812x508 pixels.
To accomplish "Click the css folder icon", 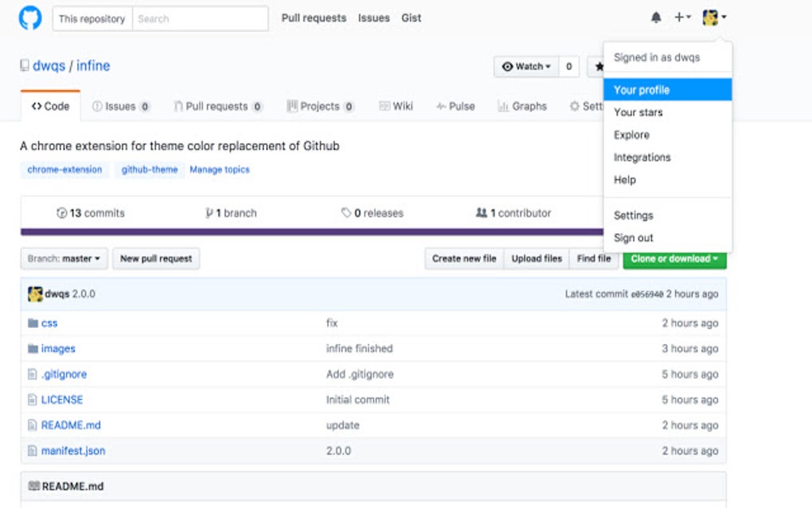I will [x=33, y=323].
